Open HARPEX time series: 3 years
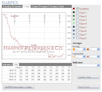 (19, 87)
